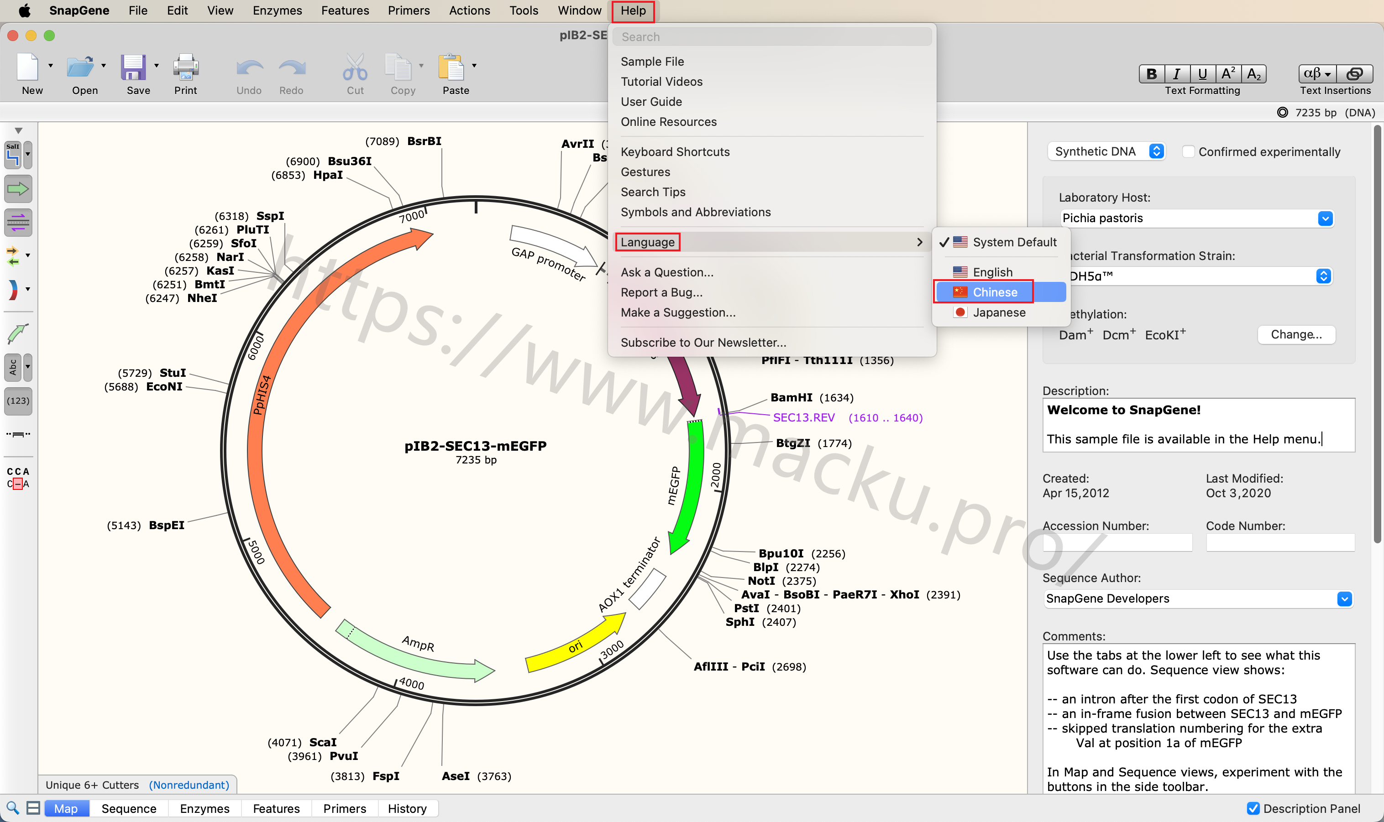Click the translations orange-green arrows icon

[x=13, y=255]
